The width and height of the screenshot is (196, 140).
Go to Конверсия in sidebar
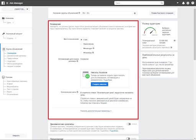[x=12, y=53]
